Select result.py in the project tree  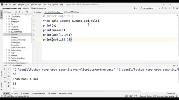tap(16, 45)
